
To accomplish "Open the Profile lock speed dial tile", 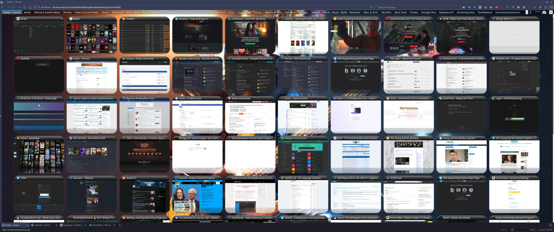I will (409, 194).
